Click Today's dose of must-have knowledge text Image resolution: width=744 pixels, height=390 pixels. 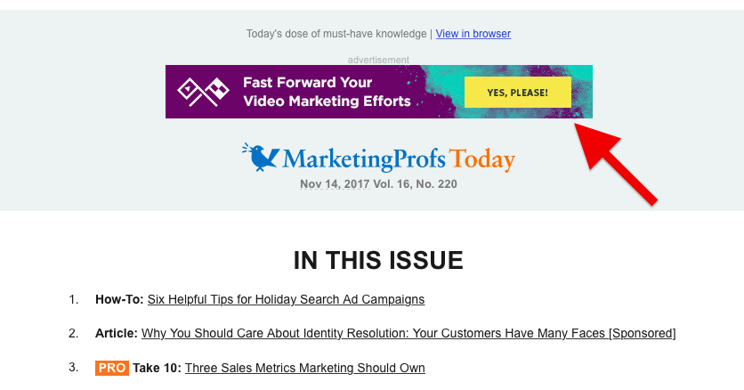click(336, 34)
